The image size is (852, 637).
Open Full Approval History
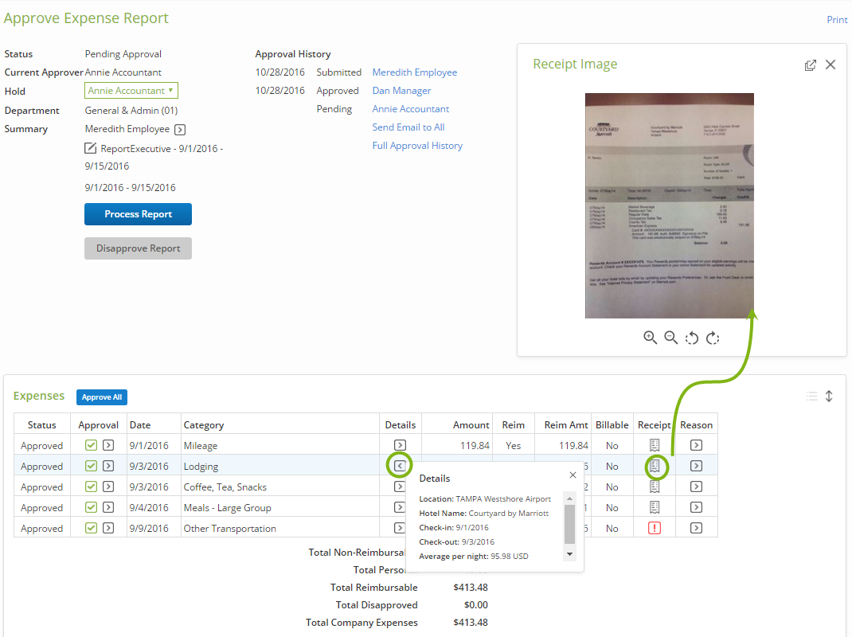[x=417, y=146]
